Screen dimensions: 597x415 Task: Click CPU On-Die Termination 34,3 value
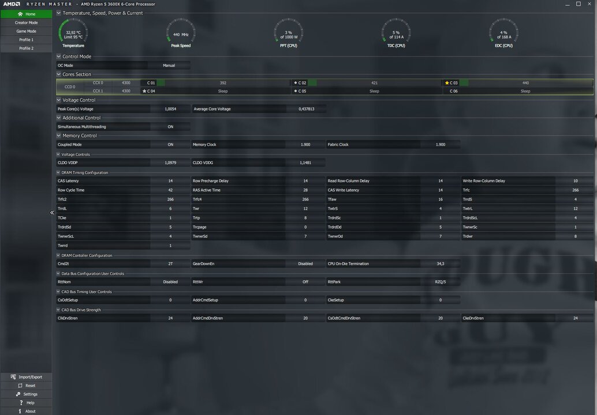[440, 263]
